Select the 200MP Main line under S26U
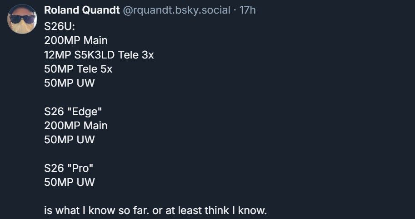 [x=76, y=39]
